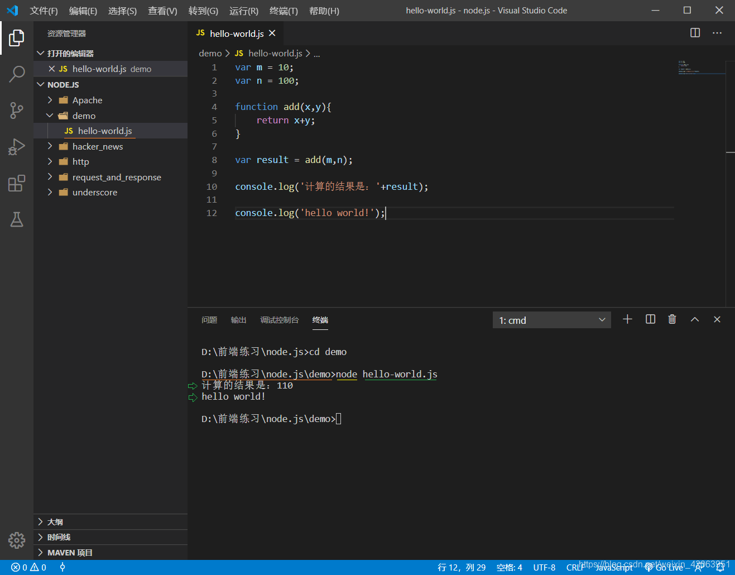Click VS Code logo in title bar
Viewport: 735px width, 575px height.
pyautogui.click(x=12, y=11)
